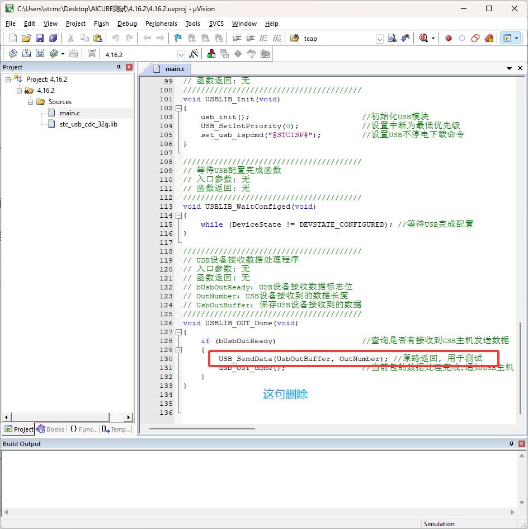Fold the USBLIB_OUT_Done block at line 127
The image size is (528, 529).
[178, 332]
